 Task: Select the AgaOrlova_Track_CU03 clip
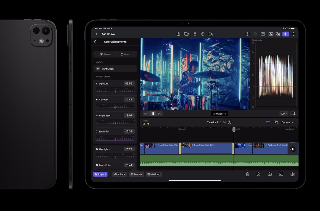pyautogui.click(x=206, y=148)
